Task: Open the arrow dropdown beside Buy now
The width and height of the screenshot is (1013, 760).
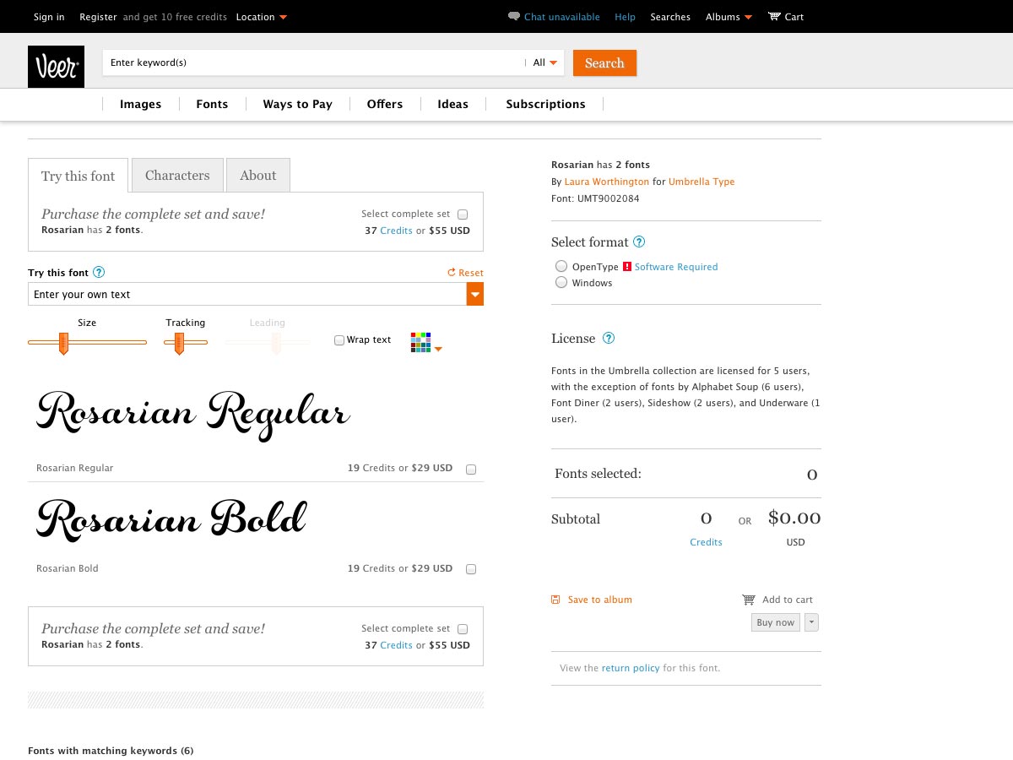Action: pos(811,622)
